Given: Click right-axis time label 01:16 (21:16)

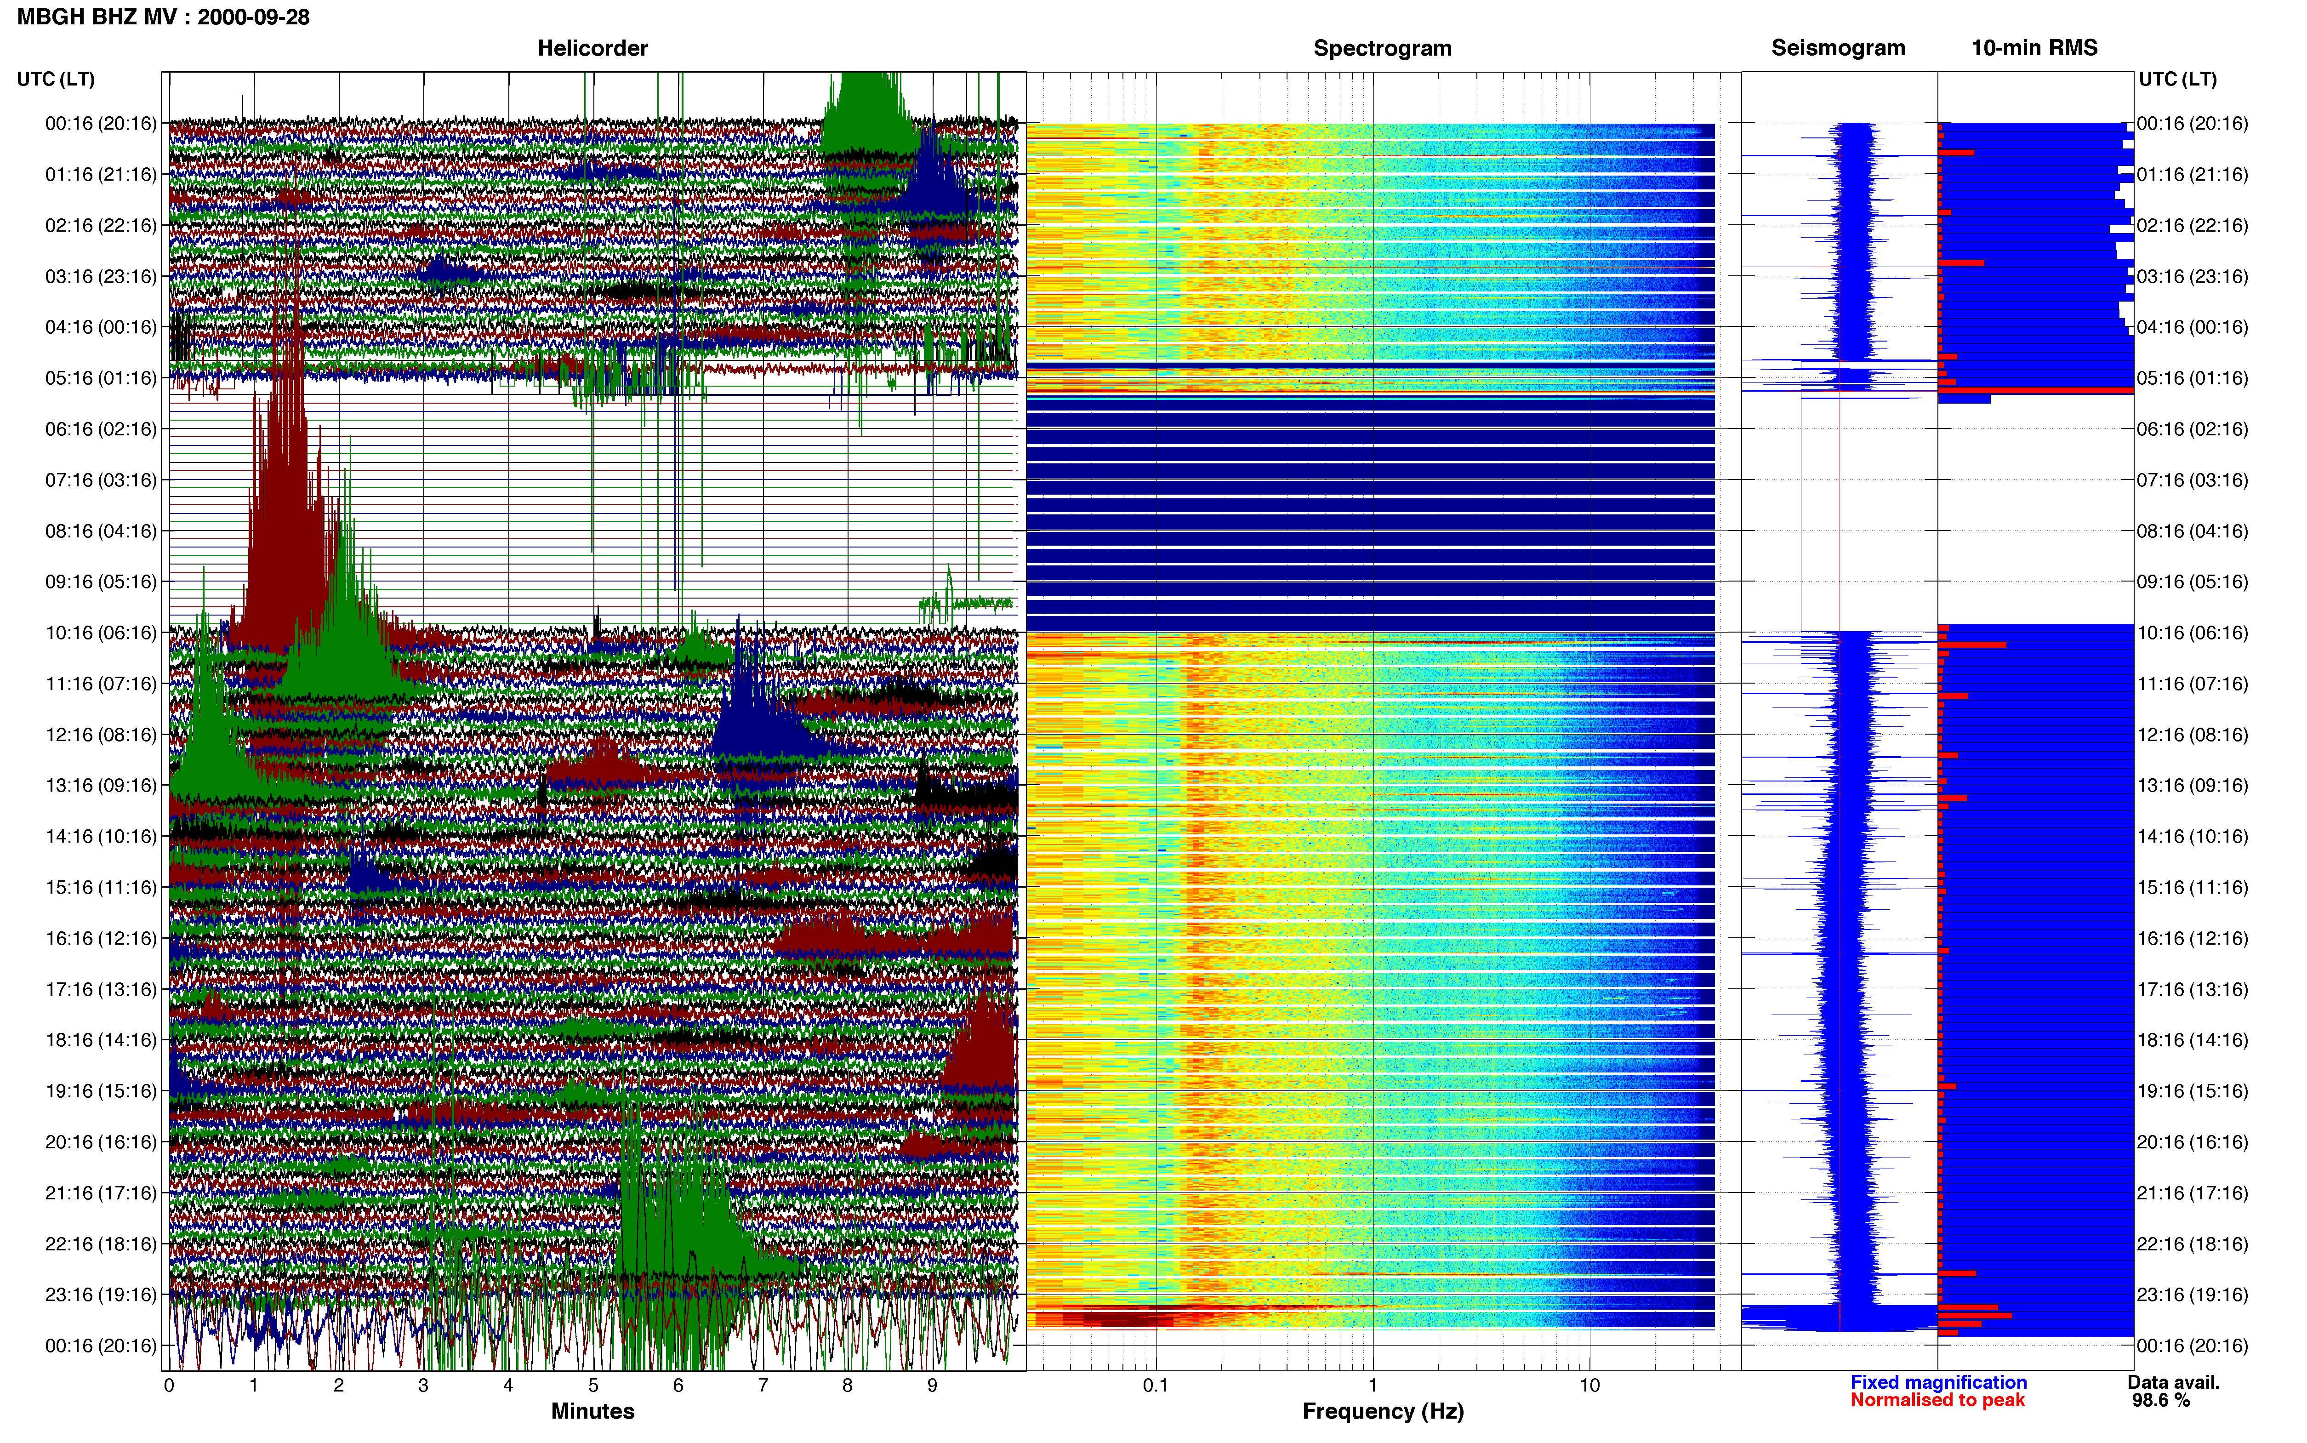Looking at the screenshot, I should 2193,175.
